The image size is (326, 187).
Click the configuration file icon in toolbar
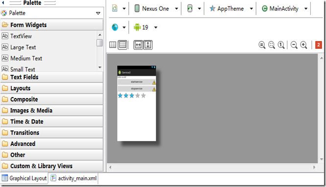pyautogui.click(x=115, y=8)
